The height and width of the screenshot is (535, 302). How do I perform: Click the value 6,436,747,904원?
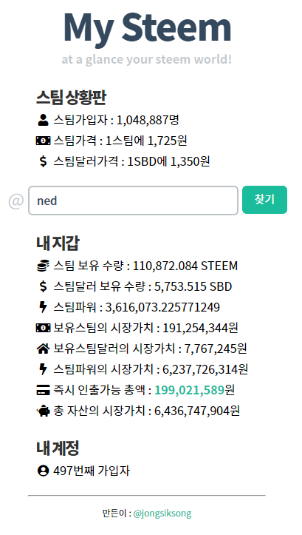(197, 411)
